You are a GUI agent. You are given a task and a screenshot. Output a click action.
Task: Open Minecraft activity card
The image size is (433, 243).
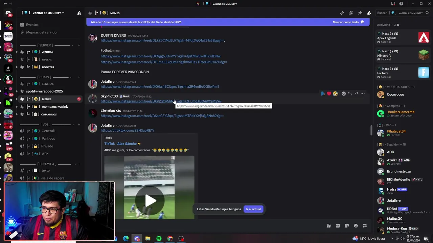coord(403,55)
